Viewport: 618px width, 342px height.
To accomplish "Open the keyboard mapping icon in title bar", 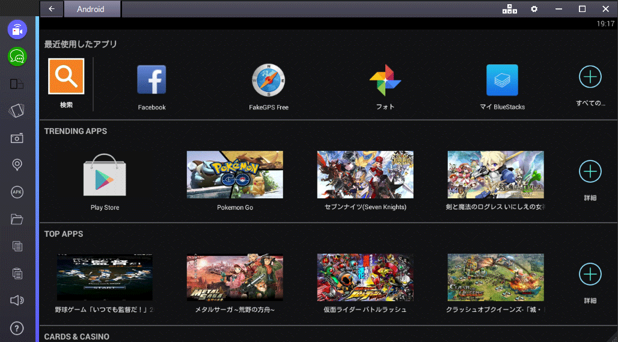I will tap(510, 8).
